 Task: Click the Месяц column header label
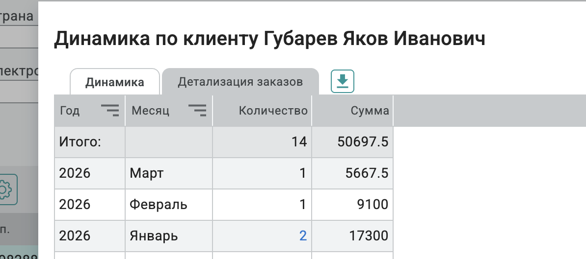coord(150,111)
